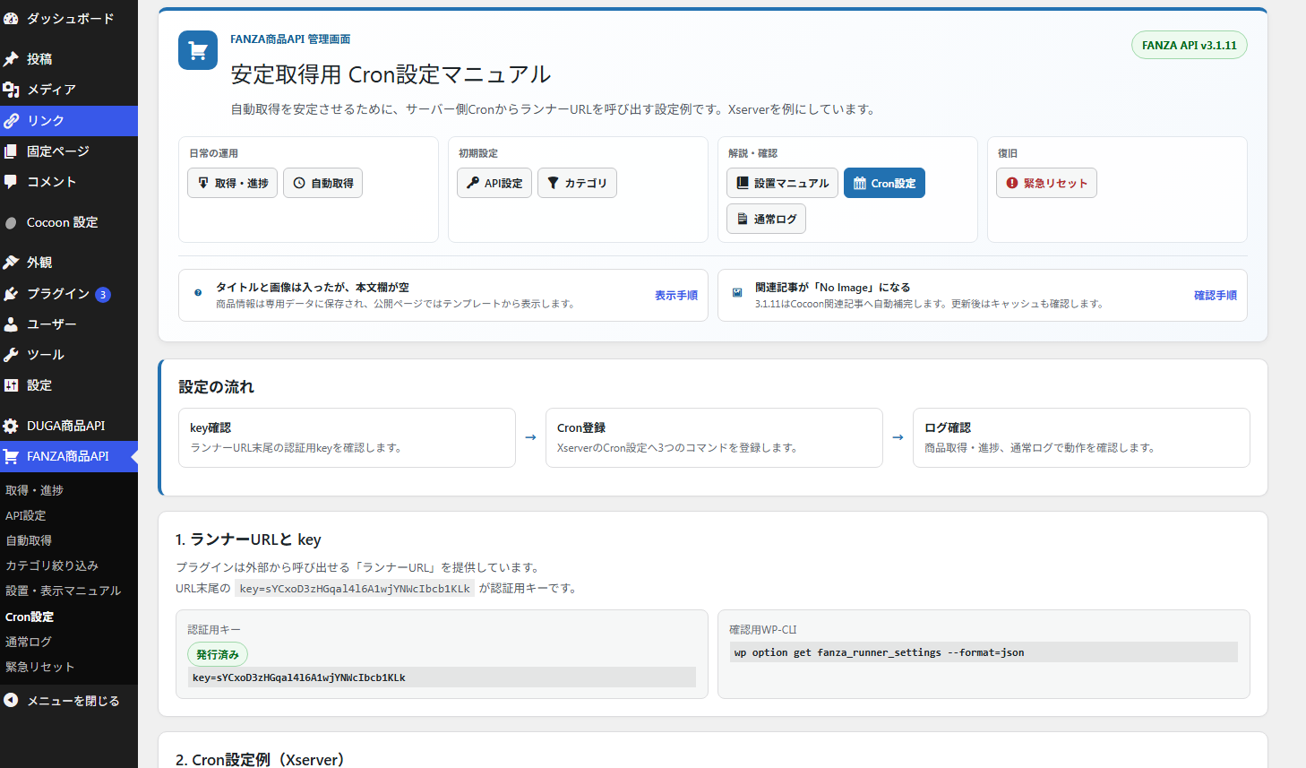Viewport: 1306px width, 768px height.
Task: Click the media icon beside メディア
Action: coord(11,90)
